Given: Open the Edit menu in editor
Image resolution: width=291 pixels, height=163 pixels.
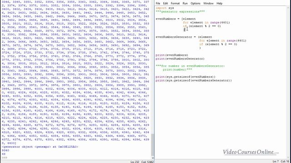Looking at the screenshot, I should pyautogui.click(x=165, y=3).
